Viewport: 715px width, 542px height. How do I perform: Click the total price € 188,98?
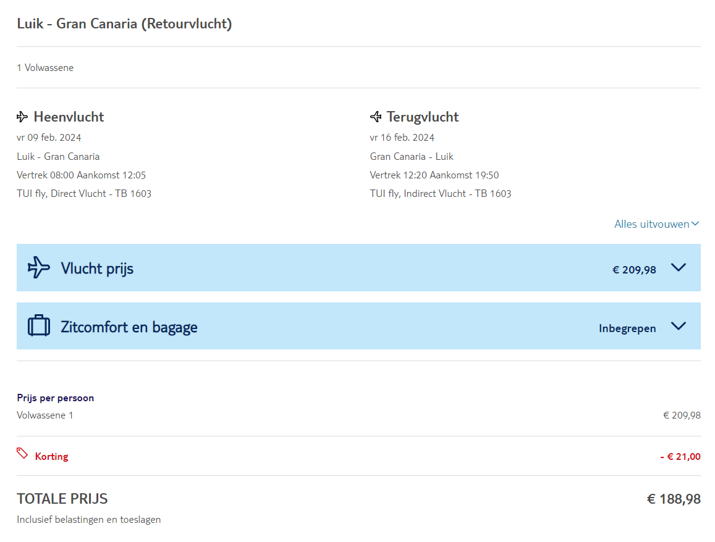pos(674,499)
